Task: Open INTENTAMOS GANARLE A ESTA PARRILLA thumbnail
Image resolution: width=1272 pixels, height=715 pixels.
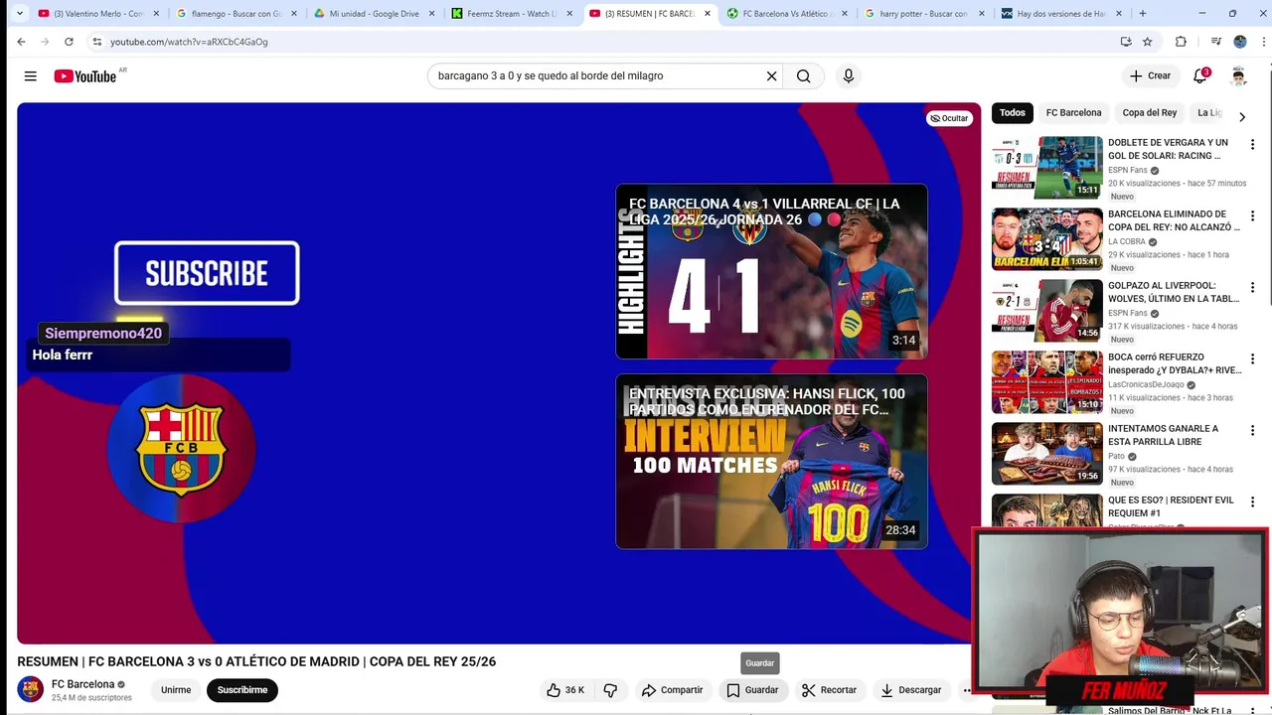Action: [1046, 454]
